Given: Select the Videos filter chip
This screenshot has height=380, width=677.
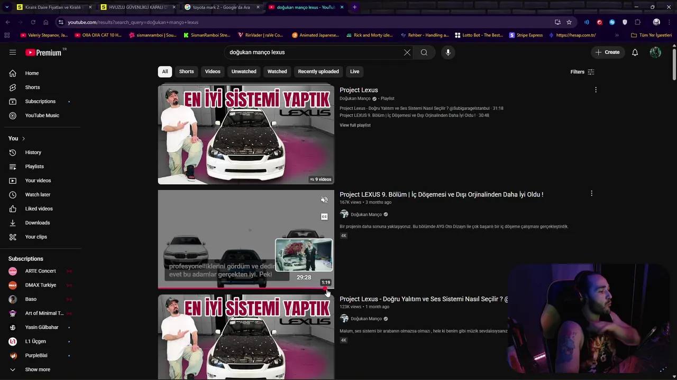Looking at the screenshot, I should pos(213,72).
